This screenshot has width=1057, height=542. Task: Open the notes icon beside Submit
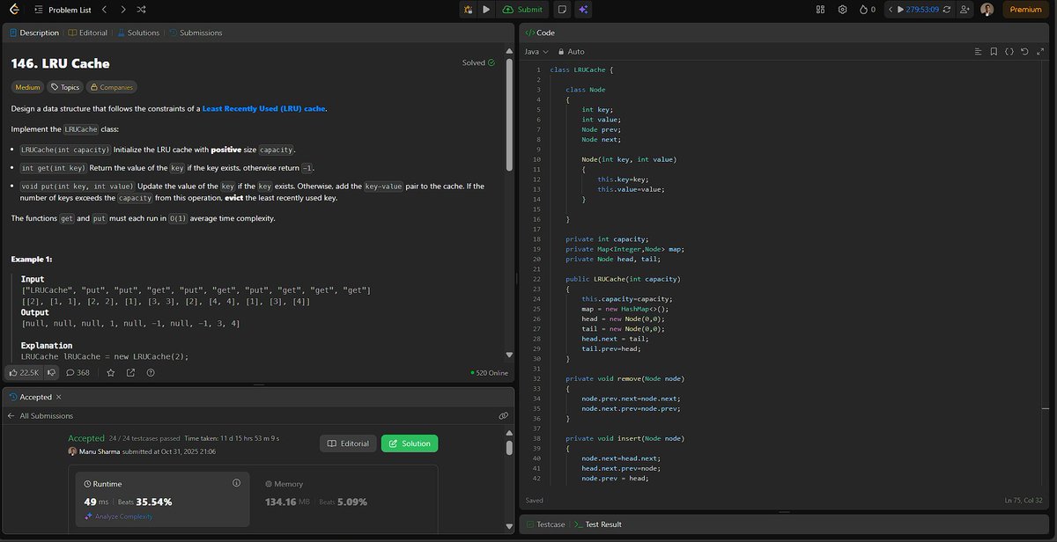(561, 9)
